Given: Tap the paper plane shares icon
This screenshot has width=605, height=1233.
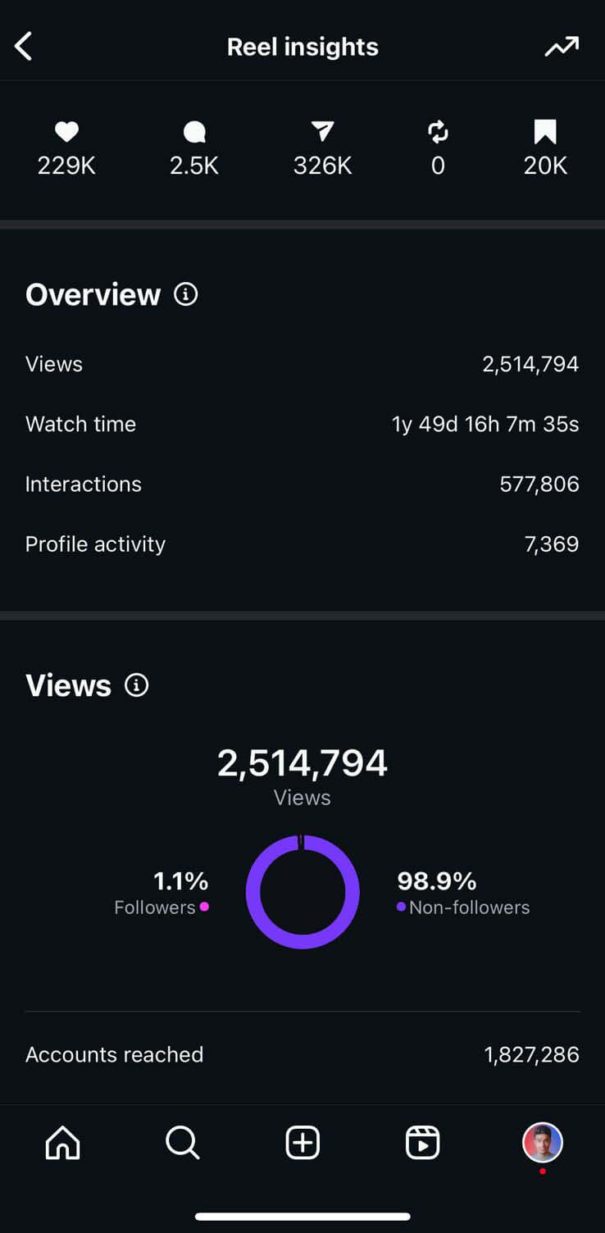Looking at the screenshot, I should pyautogui.click(x=322, y=132).
